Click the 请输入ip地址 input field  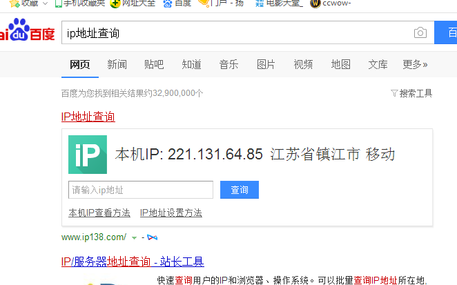click(140, 190)
